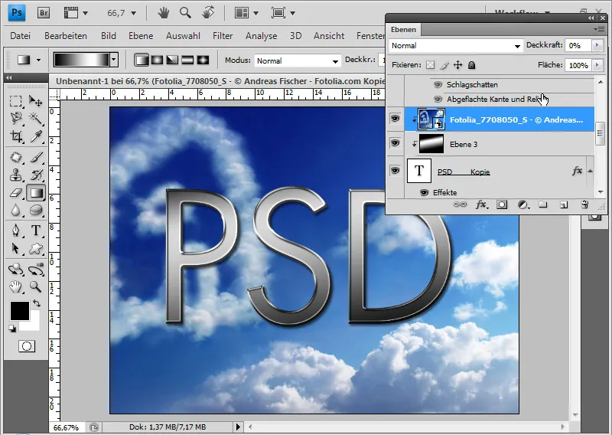Open the tool preset picker arrow
Image resolution: width=612 pixels, height=435 pixels.
pyautogui.click(x=38, y=60)
